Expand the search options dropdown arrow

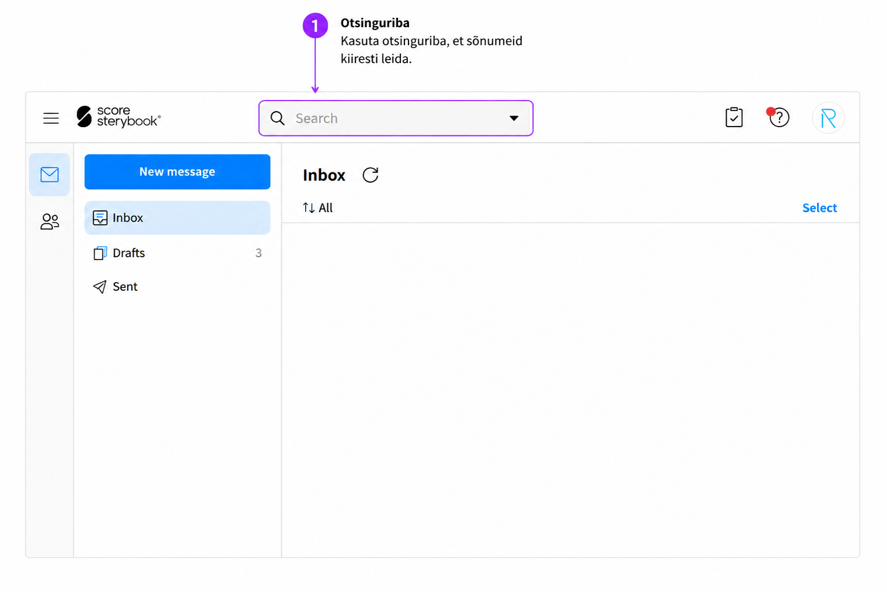click(x=514, y=119)
